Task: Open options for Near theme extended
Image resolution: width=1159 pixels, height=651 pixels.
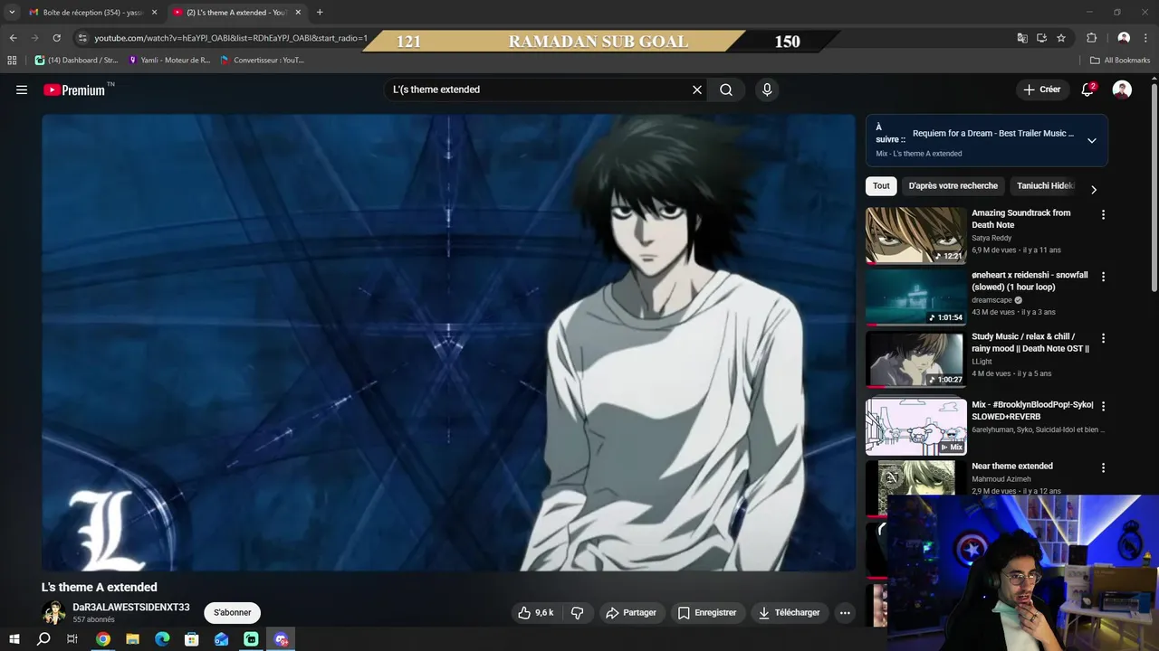Action: [x=1103, y=468]
